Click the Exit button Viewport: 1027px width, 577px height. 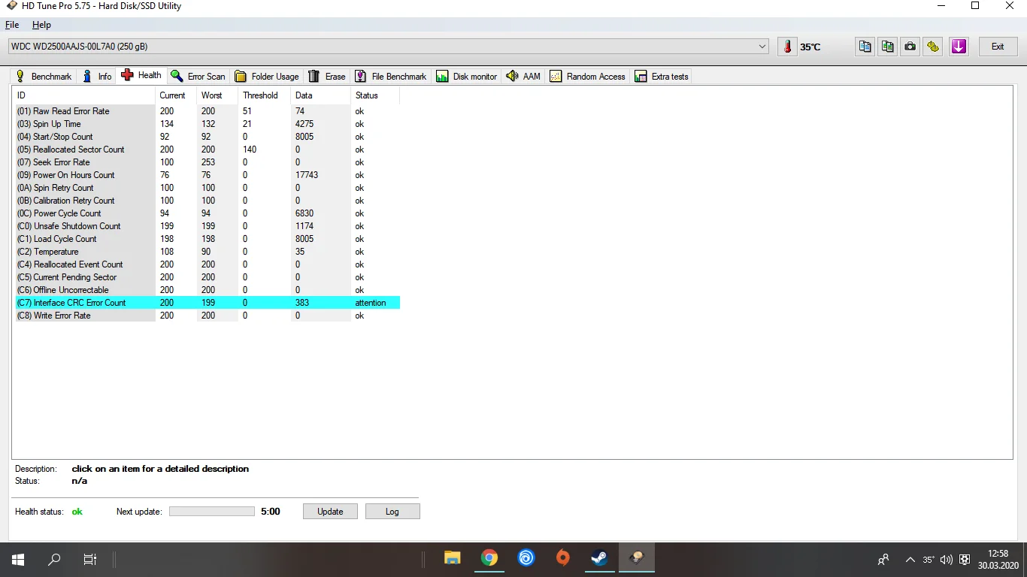(x=998, y=47)
